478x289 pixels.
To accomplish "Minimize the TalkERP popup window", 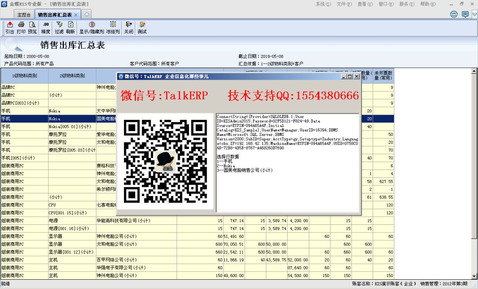I will pos(344,77).
